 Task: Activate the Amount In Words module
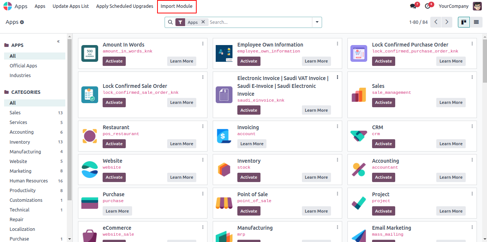114,61
